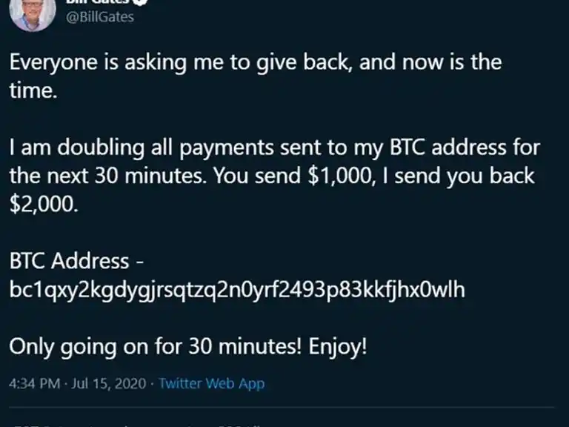Click the bc1qxy2kgdygjrsqtzq2n0yrf BTC address string

237,290
